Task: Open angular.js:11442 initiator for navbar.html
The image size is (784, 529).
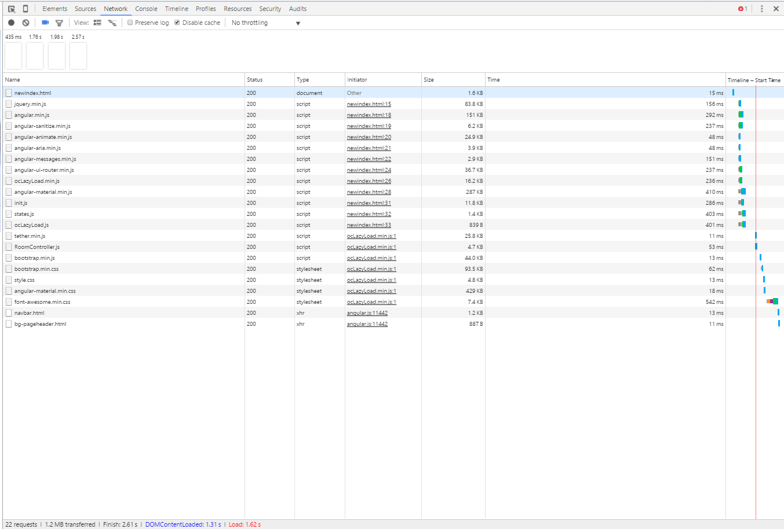Action: click(x=367, y=313)
